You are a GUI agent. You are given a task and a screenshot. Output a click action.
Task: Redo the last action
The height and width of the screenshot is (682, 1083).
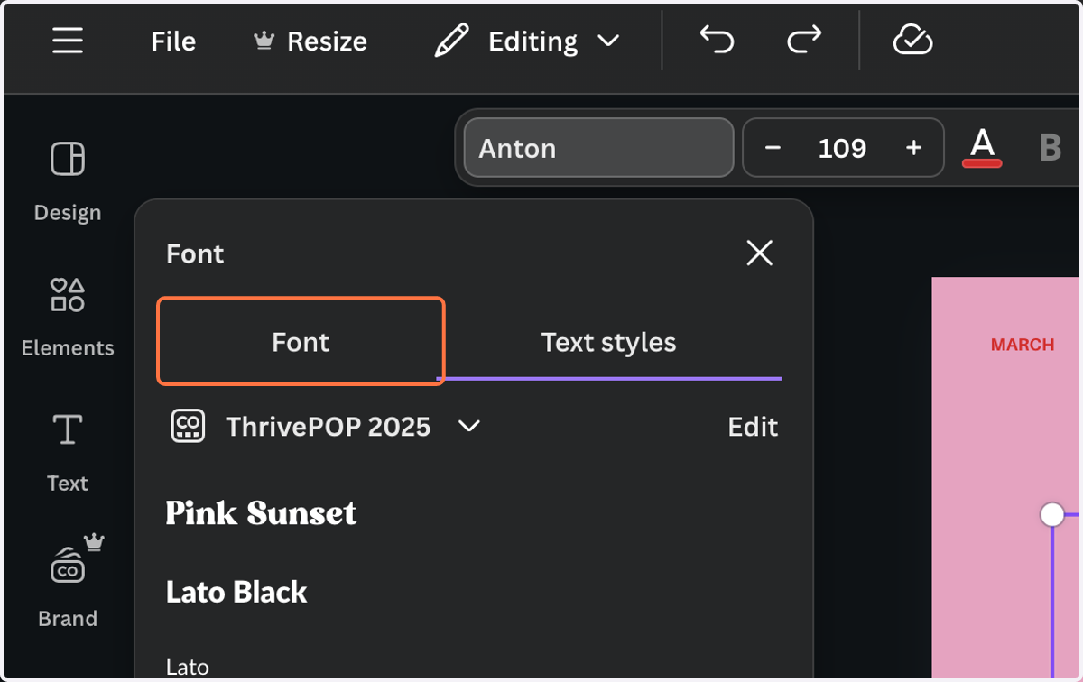803,40
